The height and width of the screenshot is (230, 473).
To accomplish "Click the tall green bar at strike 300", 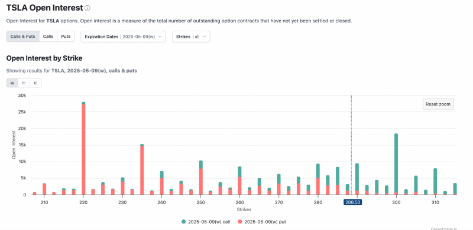I will [x=396, y=163].
